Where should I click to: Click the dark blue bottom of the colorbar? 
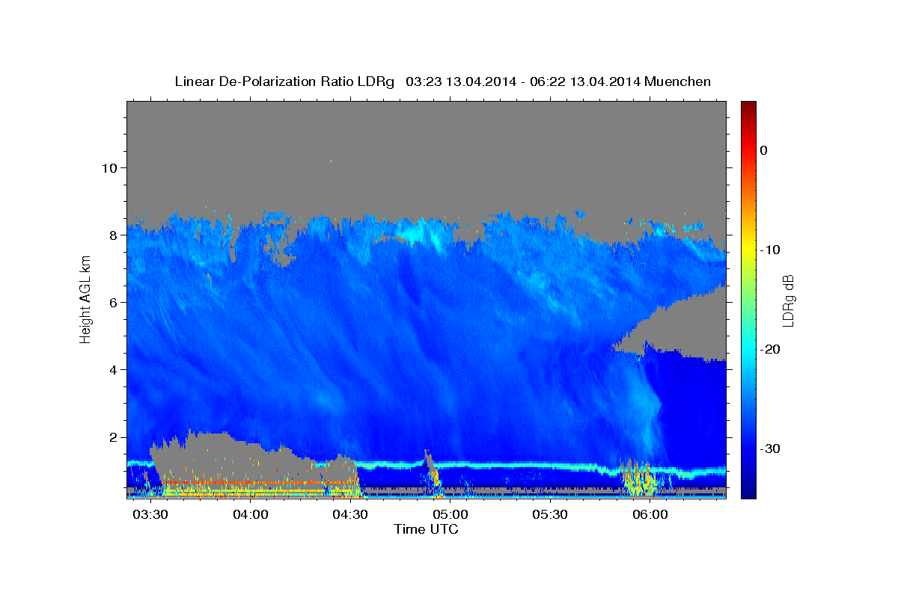pyautogui.click(x=748, y=492)
